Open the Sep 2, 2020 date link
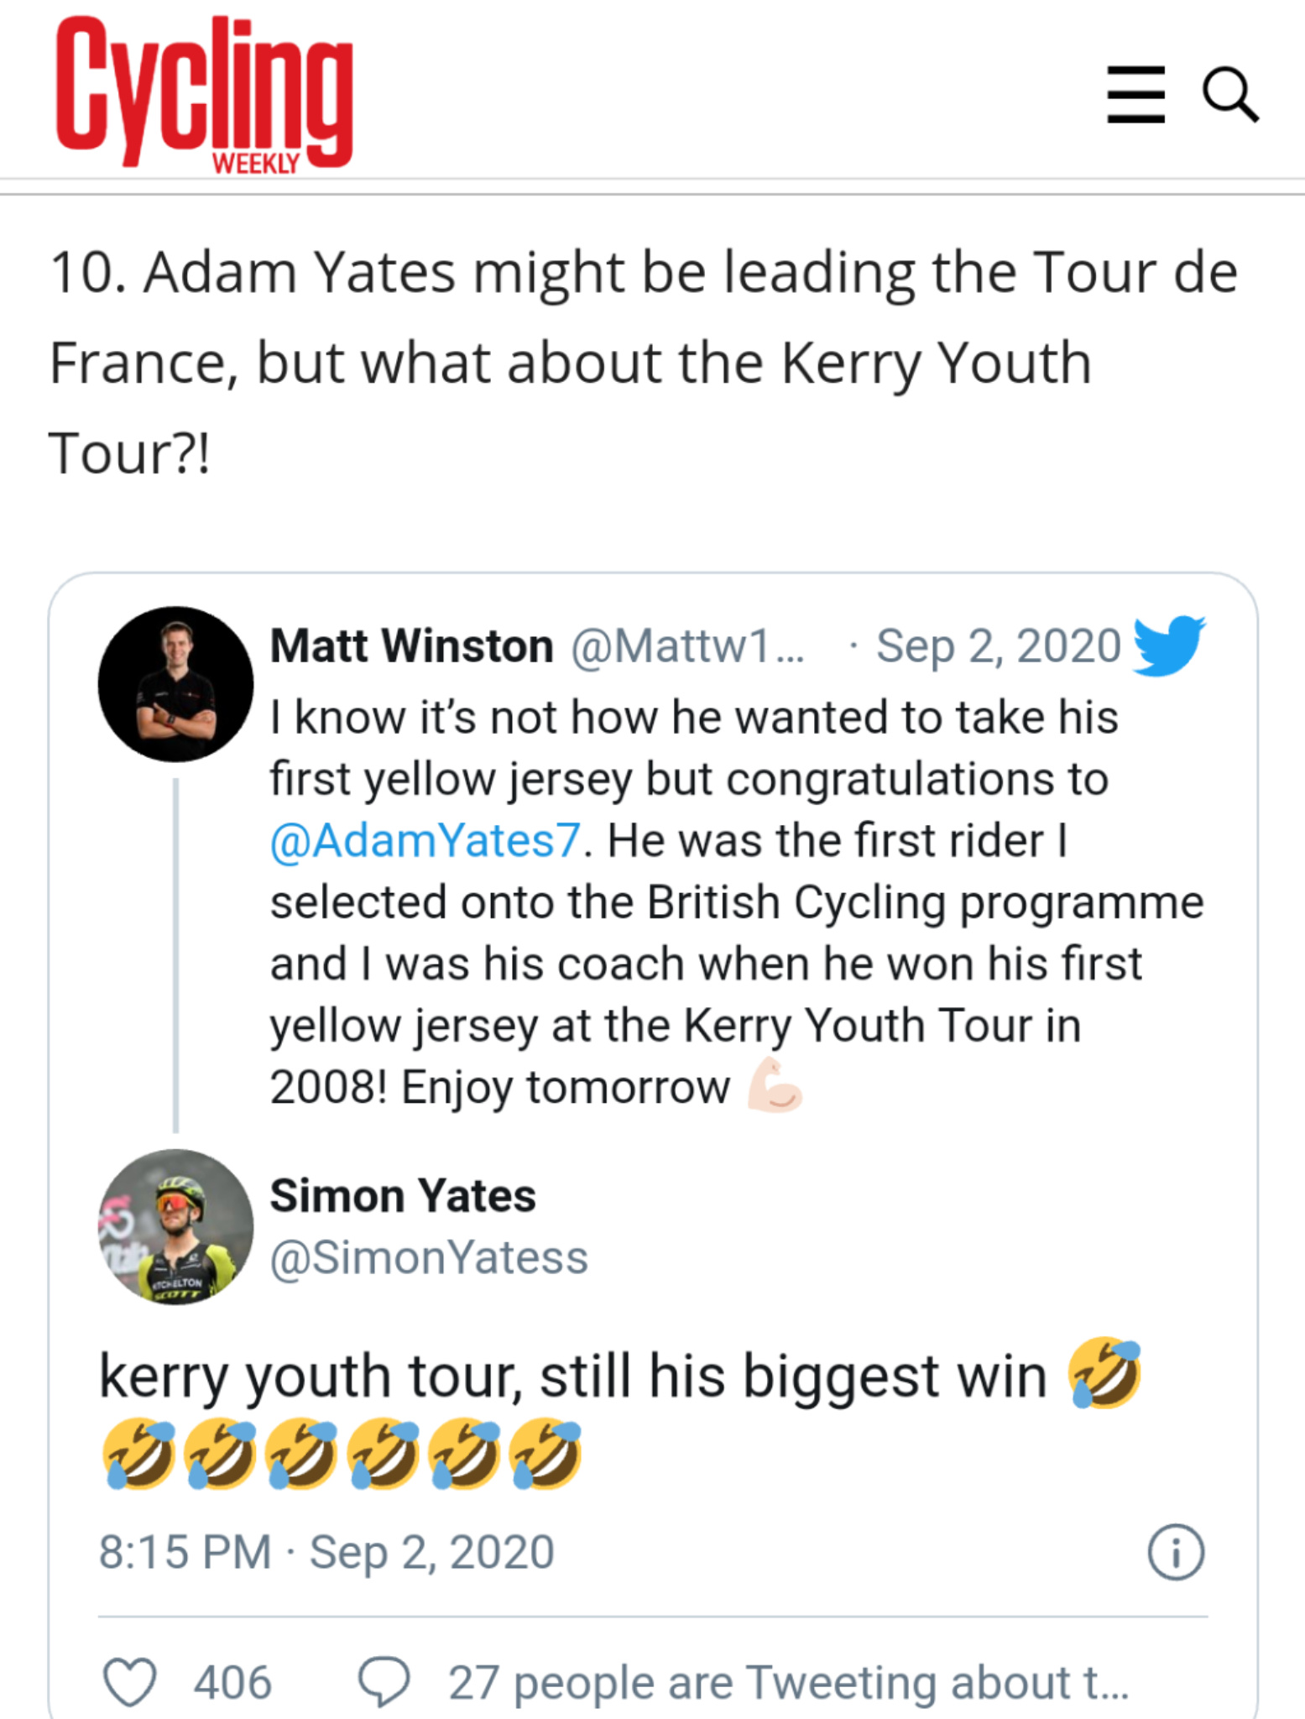Image resolution: width=1305 pixels, height=1719 pixels. click(x=999, y=645)
